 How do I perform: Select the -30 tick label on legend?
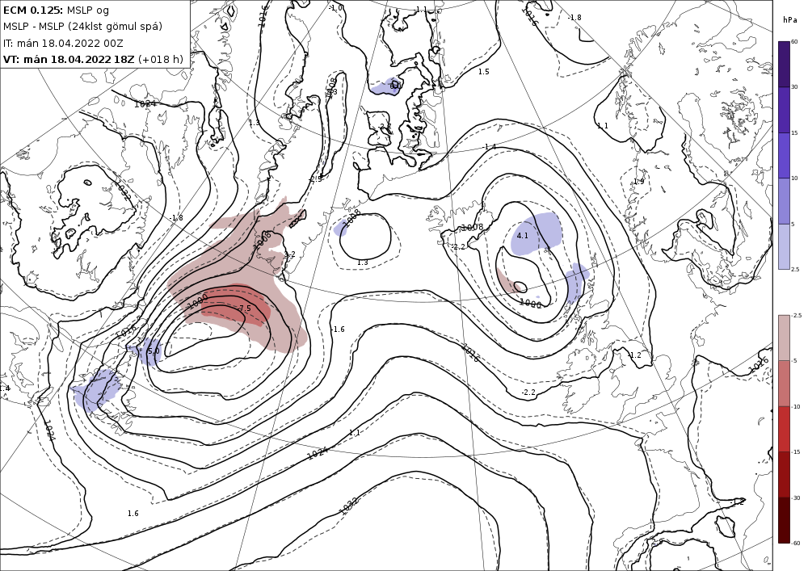pos(796,498)
